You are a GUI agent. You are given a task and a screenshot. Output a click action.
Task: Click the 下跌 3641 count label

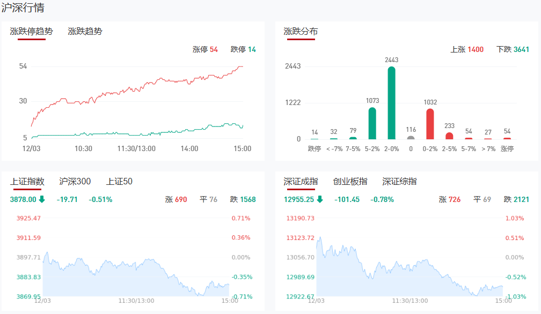(513, 49)
